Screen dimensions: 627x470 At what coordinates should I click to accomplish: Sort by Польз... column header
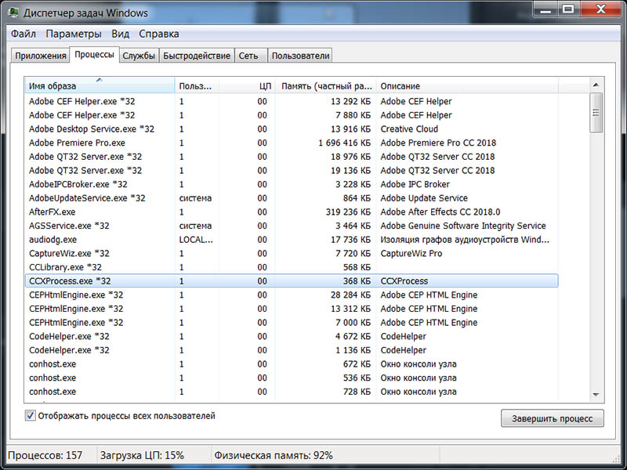197,85
